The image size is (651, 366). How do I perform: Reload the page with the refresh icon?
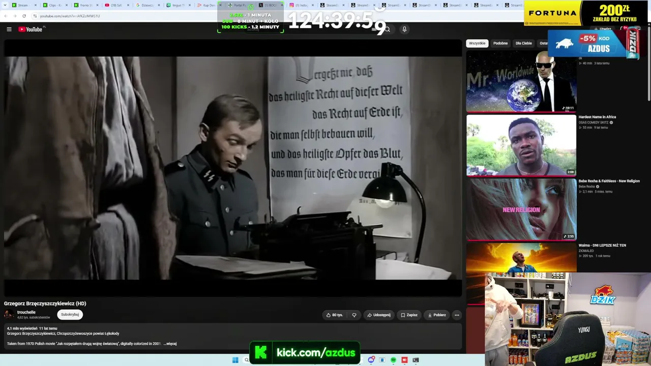(24, 16)
